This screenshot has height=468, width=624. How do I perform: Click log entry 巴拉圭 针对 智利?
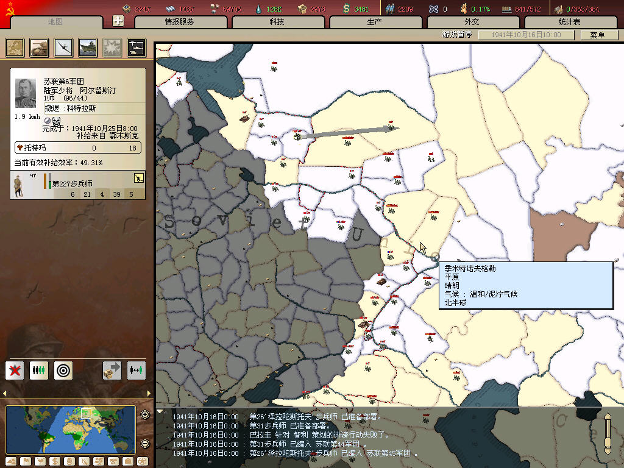tap(280, 435)
